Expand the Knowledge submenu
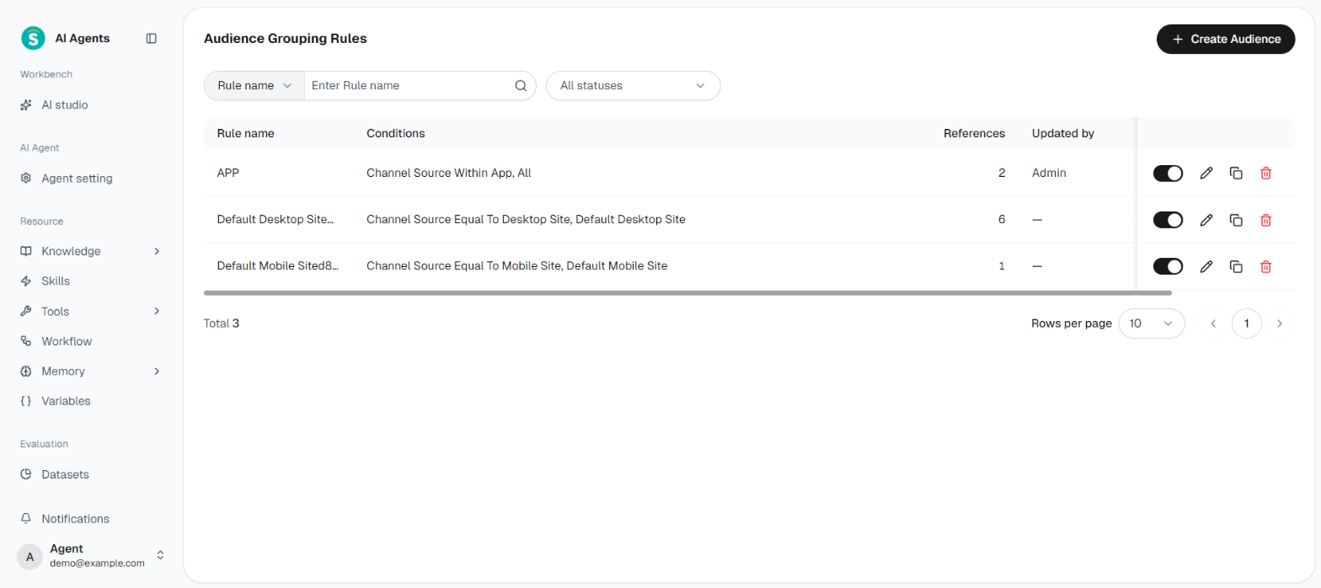The image size is (1321, 588). pyautogui.click(x=157, y=251)
